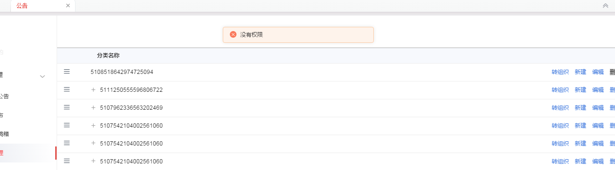Viewport: 615px width, 170px height.
Task: Open the 公告 item in the left sidebar
Action: tap(4, 96)
